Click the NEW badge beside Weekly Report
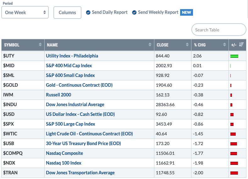Viewport: 248px width, 179px height. (186, 12)
